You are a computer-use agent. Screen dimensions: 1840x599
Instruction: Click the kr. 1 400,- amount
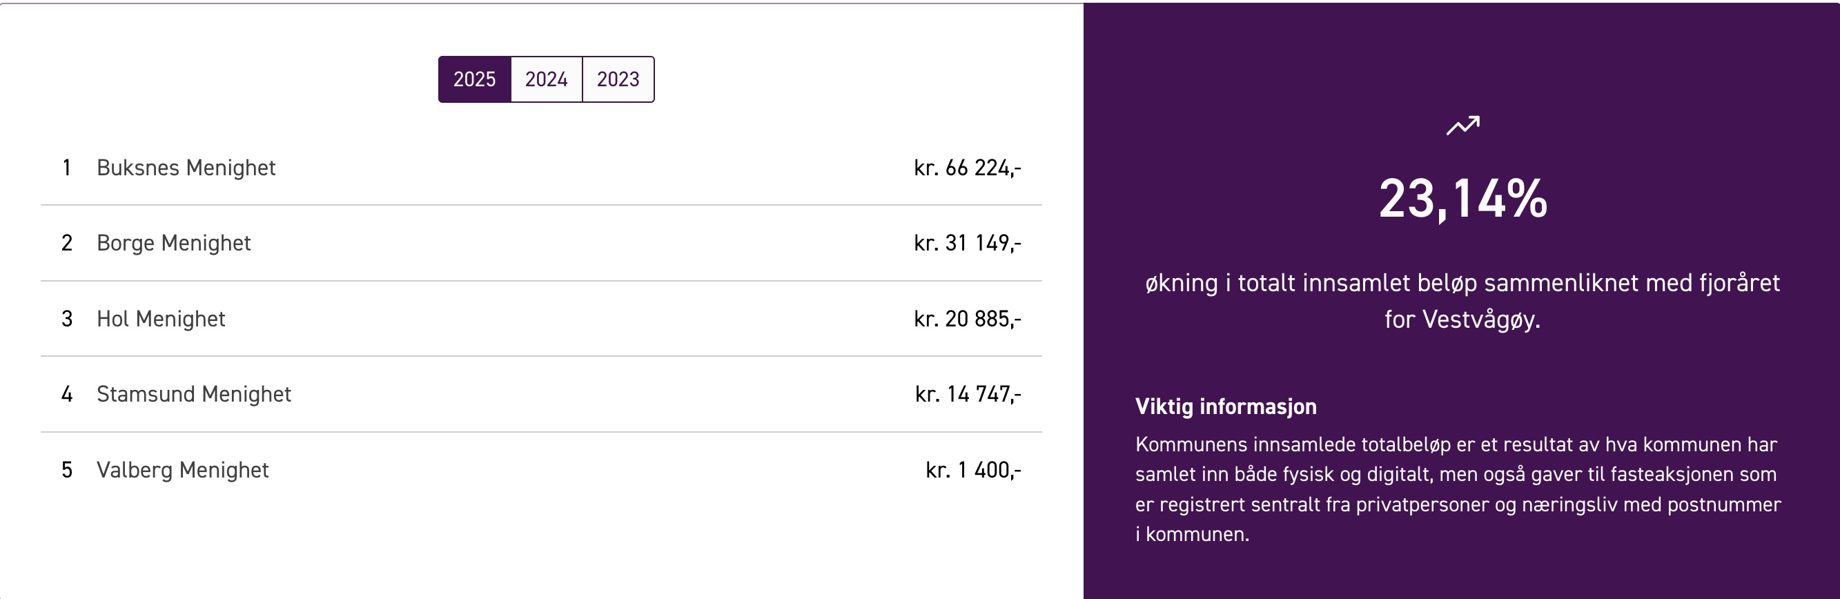coord(974,470)
